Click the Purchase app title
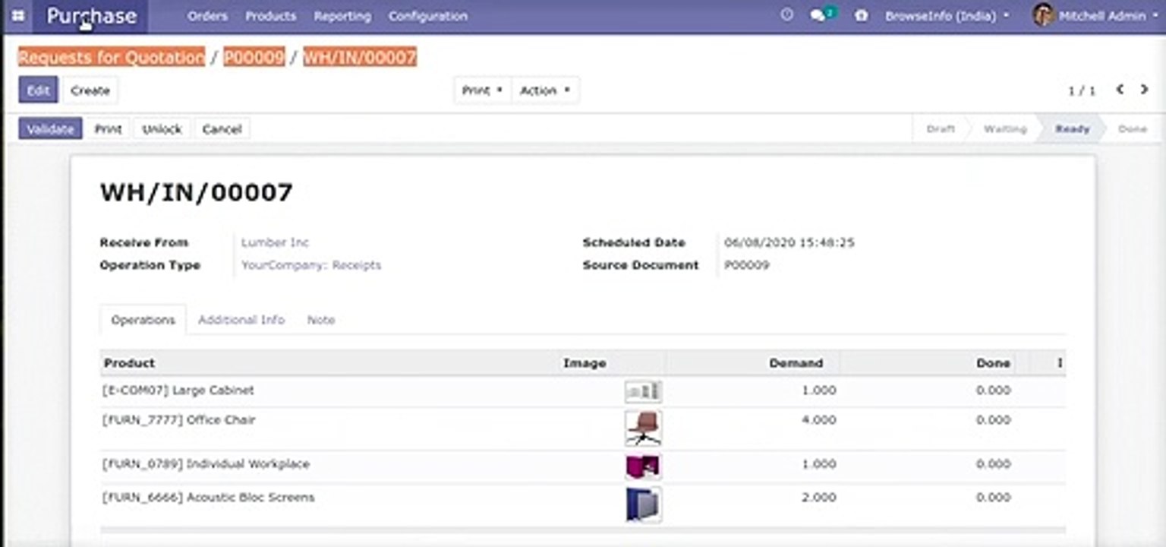 (x=92, y=16)
